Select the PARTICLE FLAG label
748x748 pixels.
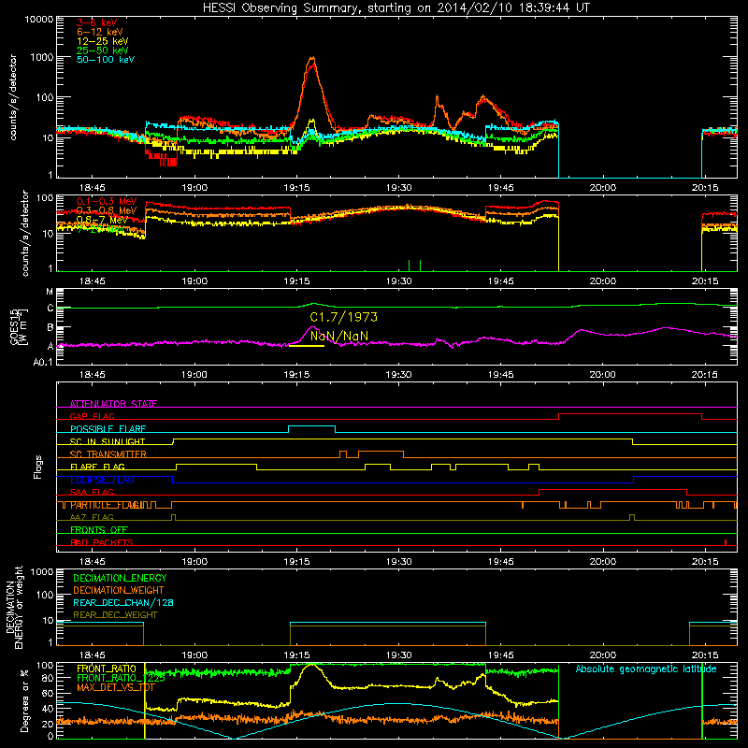tap(106, 505)
